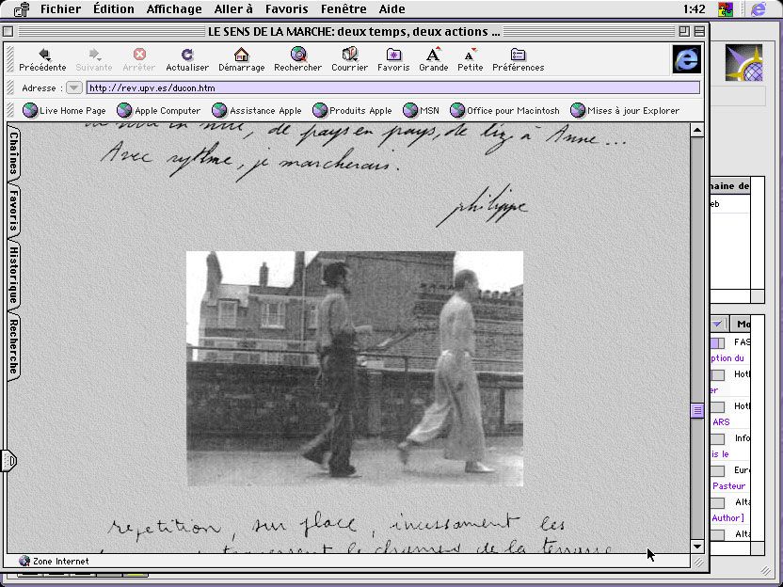Open the Chaînes side tab
This screenshot has height=587, width=783.
click(x=13, y=153)
